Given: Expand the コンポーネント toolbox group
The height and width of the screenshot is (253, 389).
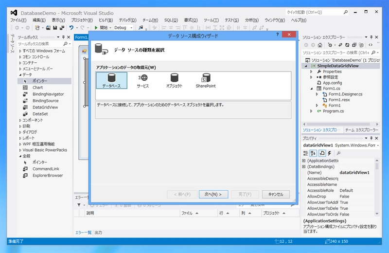Looking at the screenshot, I should 20,120.
